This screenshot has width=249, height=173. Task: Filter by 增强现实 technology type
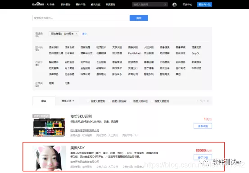(x=196, y=47)
